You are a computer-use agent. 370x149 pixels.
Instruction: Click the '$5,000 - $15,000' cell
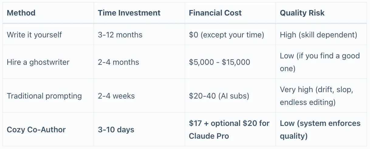coord(230,62)
